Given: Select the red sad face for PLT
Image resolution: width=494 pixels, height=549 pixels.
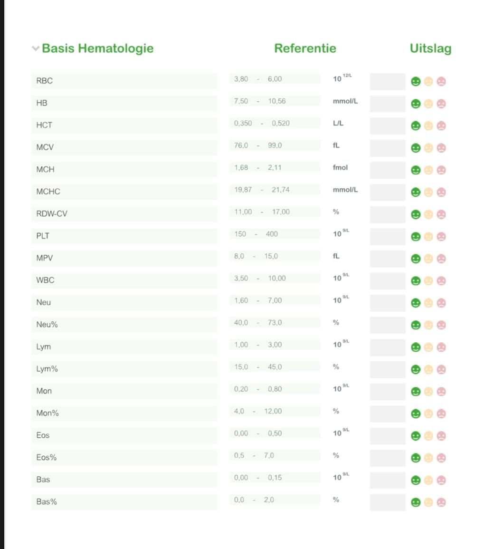Looking at the screenshot, I should point(441,237).
